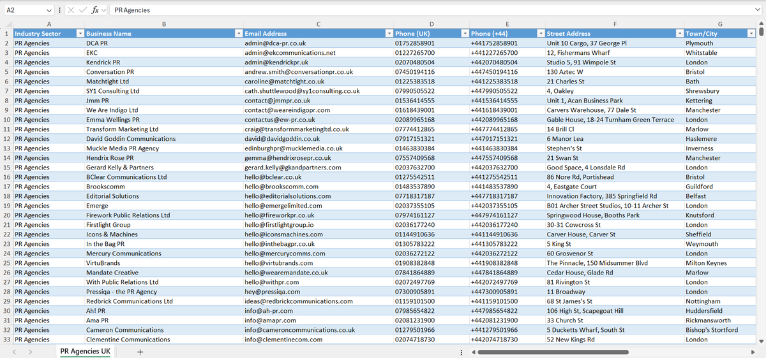Open the Town/City filter dropdown

click(751, 33)
